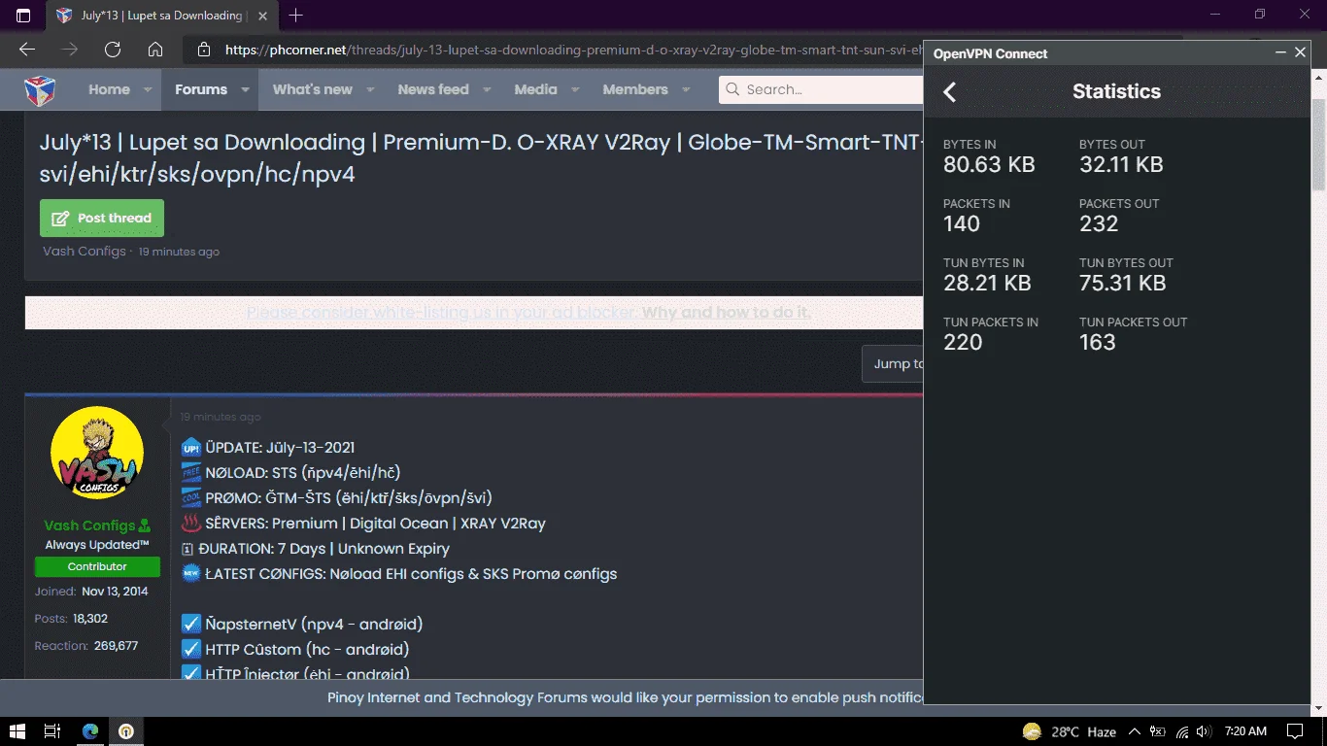
Task: Click the 19 minutes ago post timestamp
Action: 221,417
